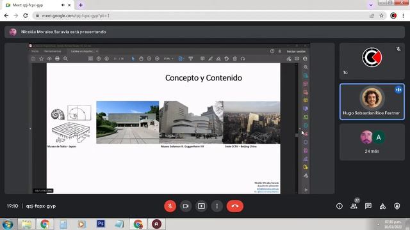Open Chrome tab search dropdown

click(x=371, y=5)
